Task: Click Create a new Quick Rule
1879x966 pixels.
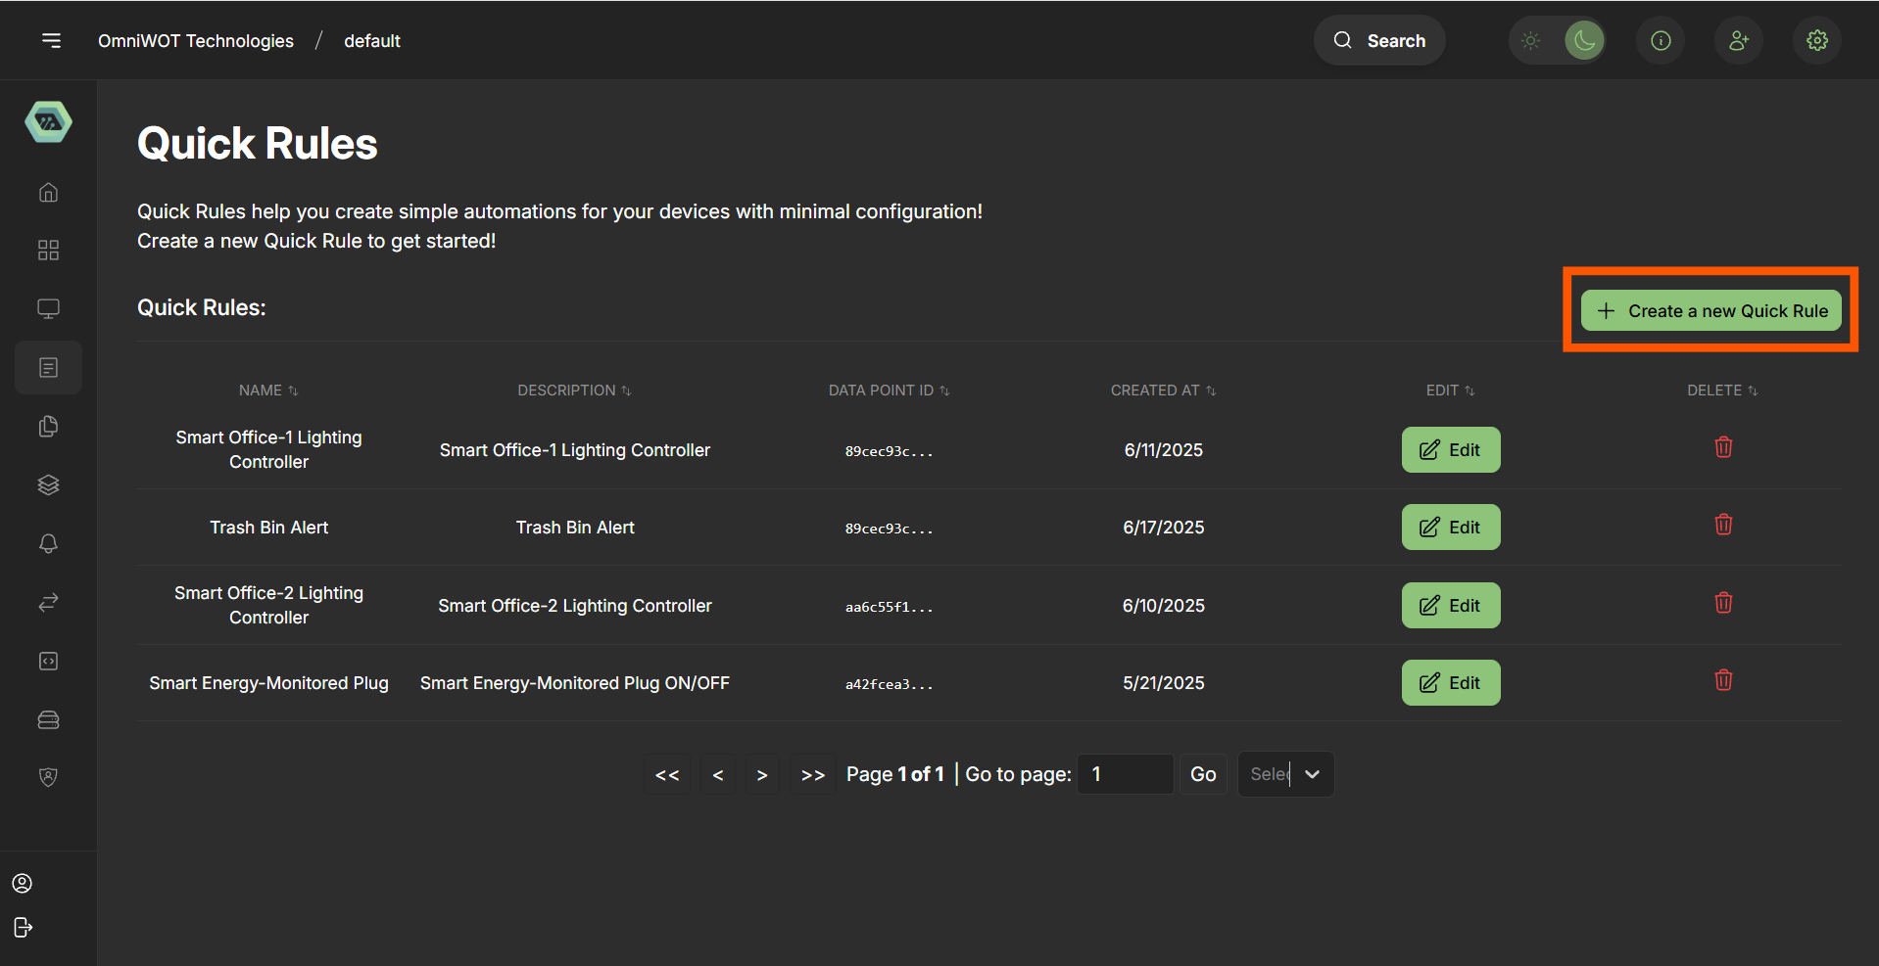Action: coord(1710,310)
